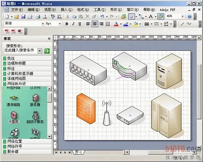
Task: Save the drawing with the floppy disk icon
Action: pos(23,17)
